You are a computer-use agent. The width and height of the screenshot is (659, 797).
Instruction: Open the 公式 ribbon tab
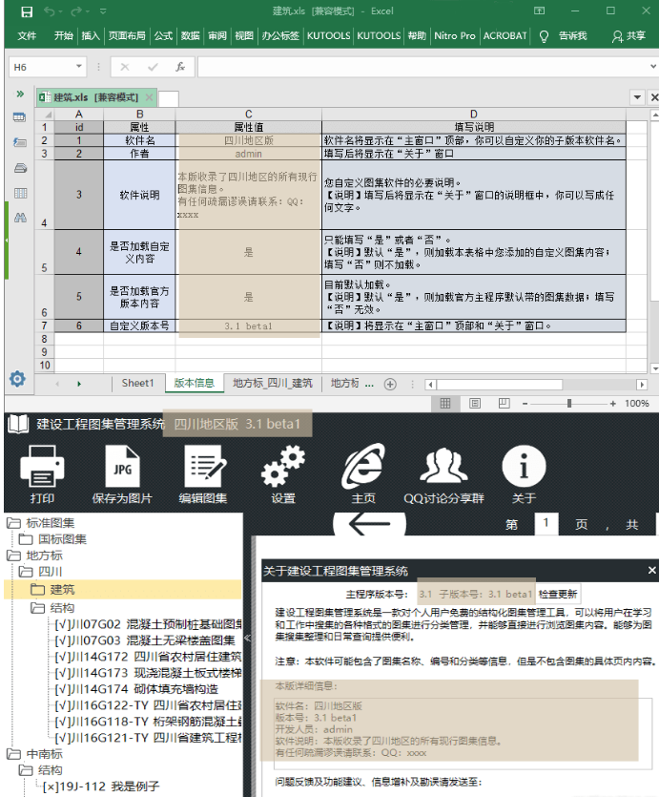point(163,35)
